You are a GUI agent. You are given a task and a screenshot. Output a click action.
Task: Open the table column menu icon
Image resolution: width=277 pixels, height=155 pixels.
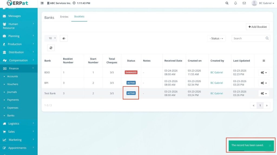click(x=264, y=61)
